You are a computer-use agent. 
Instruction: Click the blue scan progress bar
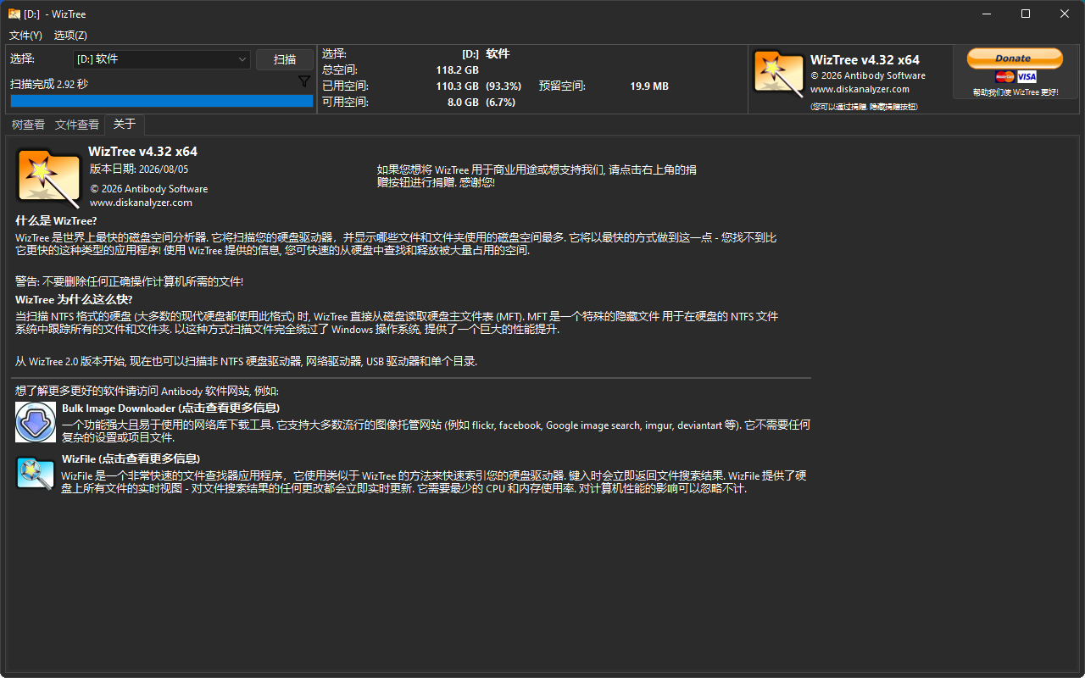[162, 101]
